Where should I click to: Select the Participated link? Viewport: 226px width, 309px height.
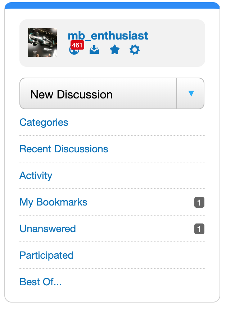(46, 255)
